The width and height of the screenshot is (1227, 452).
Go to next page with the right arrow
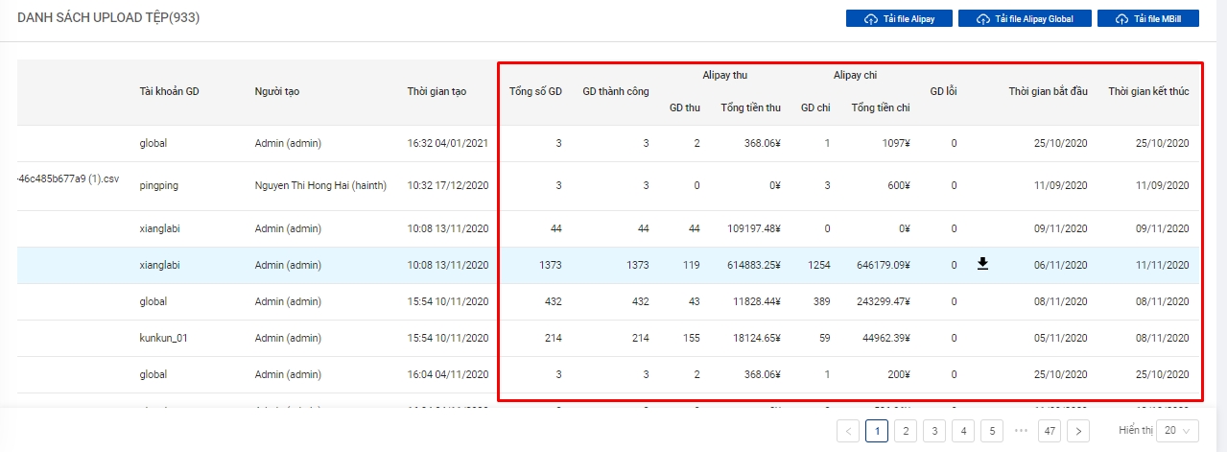(1078, 431)
